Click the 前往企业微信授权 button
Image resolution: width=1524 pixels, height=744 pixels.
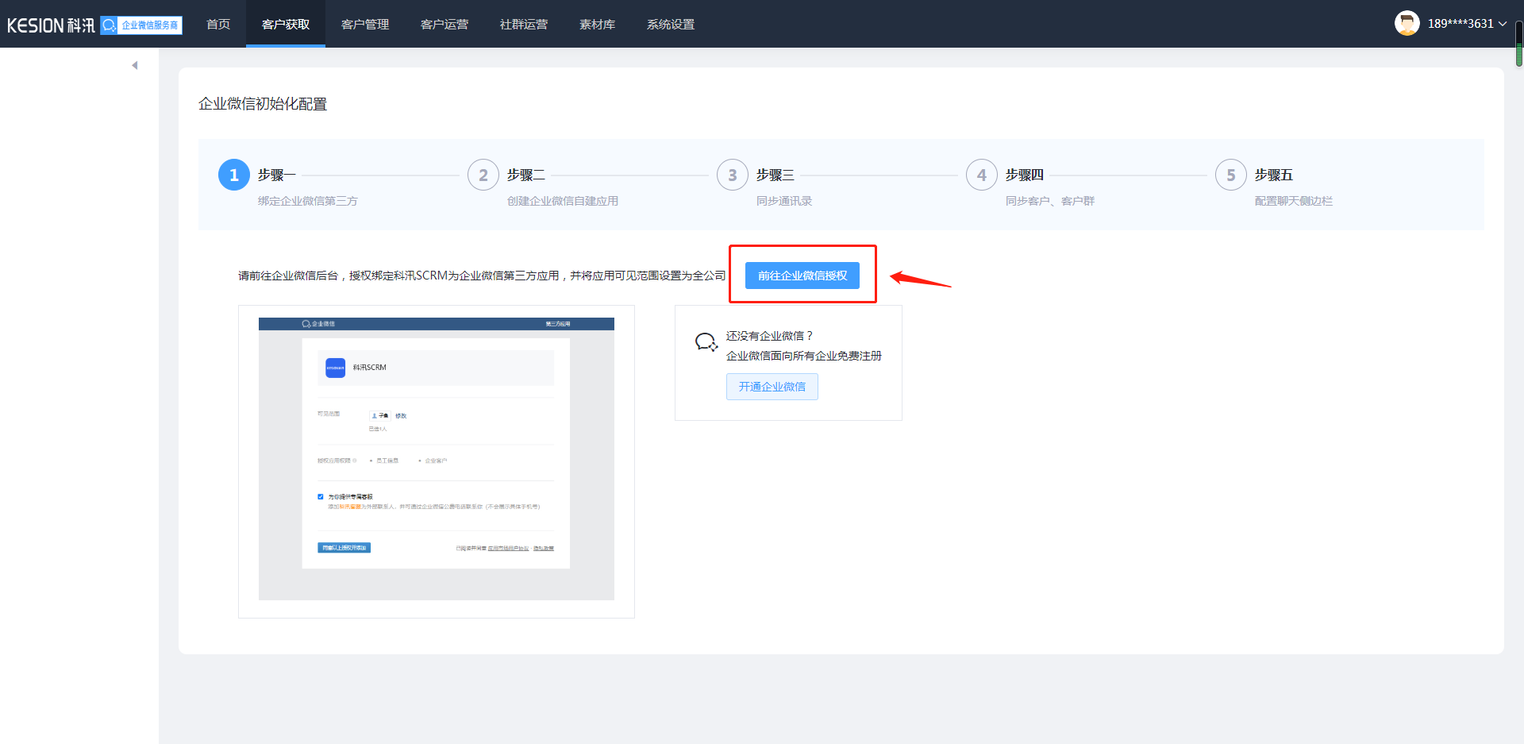tap(802, 276)
